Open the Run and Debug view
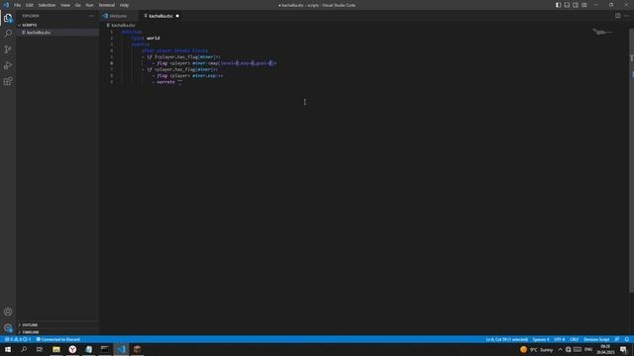The width and height of the screenshot is (634, 356). click(8, 65)
